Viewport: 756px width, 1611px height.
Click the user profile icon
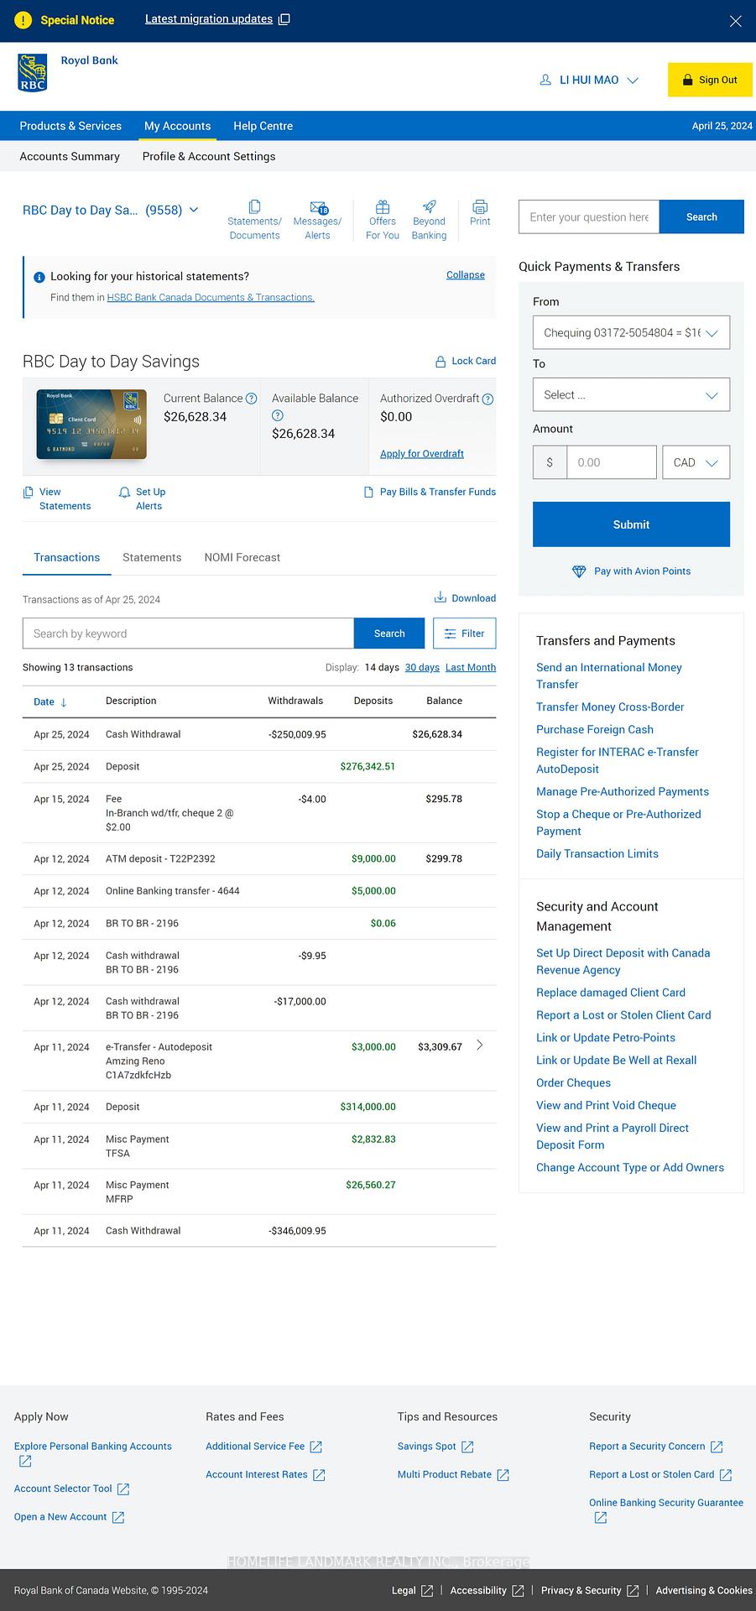546,80
